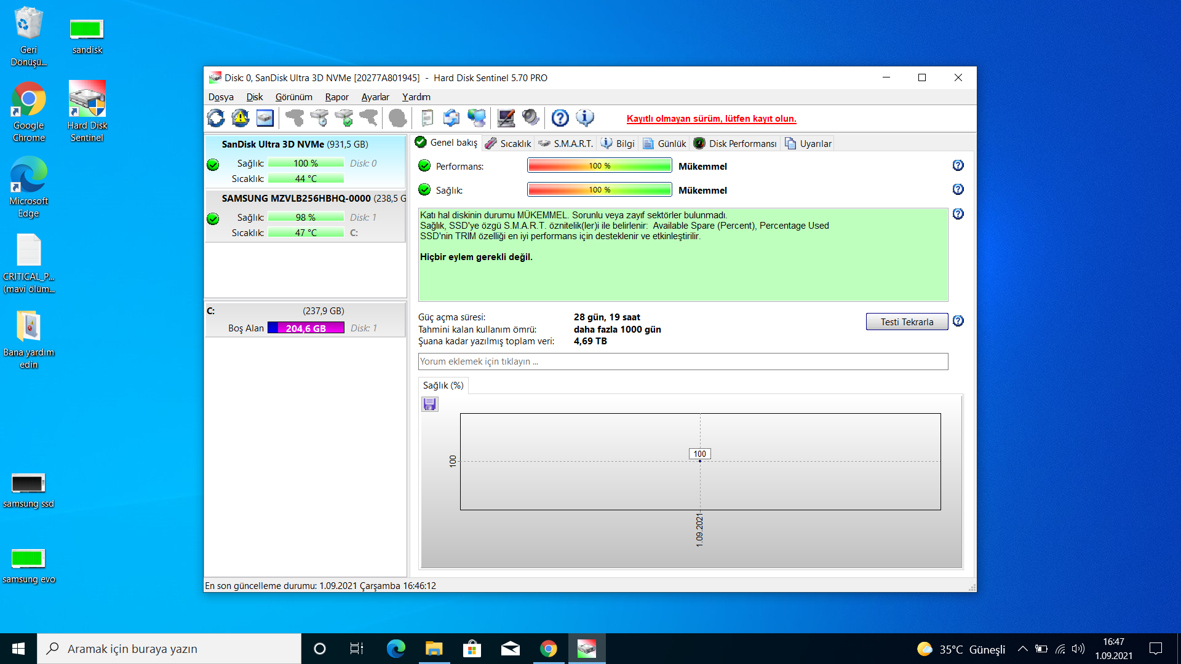Screen dimensions: 1181x664
Task: Click the red unregistered version registration link
Action: tap(711, 119)
